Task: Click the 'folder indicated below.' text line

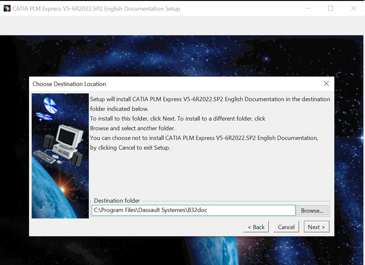Action: click(x=119, y=109)
